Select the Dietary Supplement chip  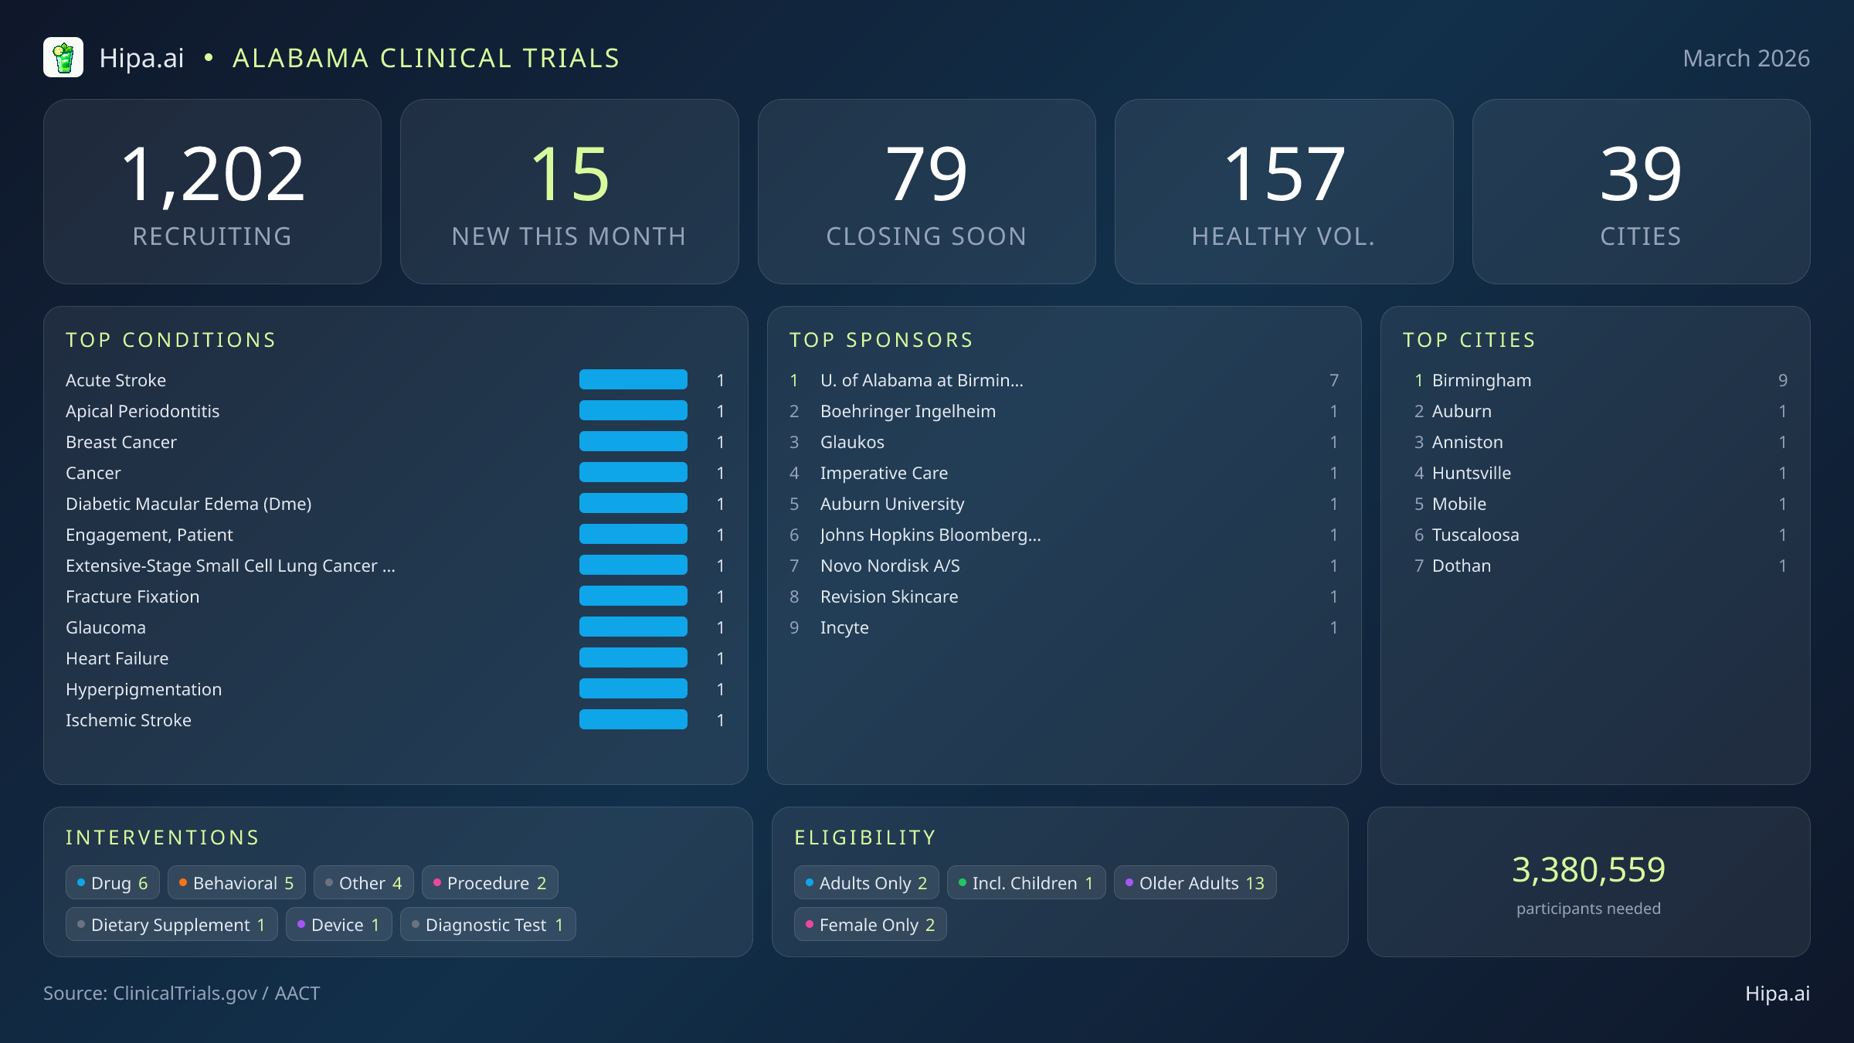(x=171, y=924)
